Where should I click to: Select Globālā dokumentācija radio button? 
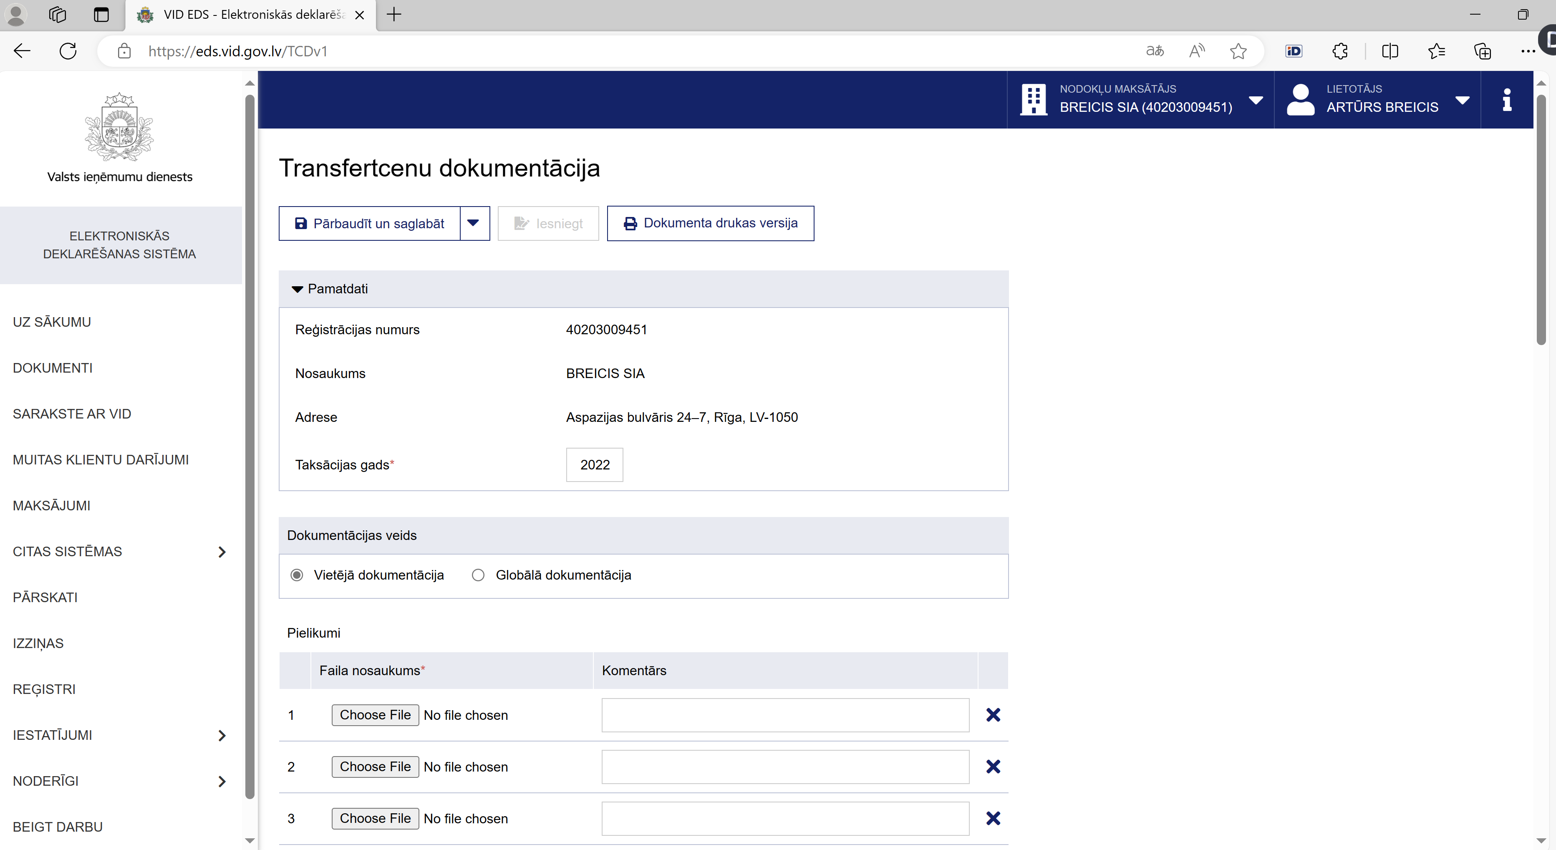coord(478,575)
